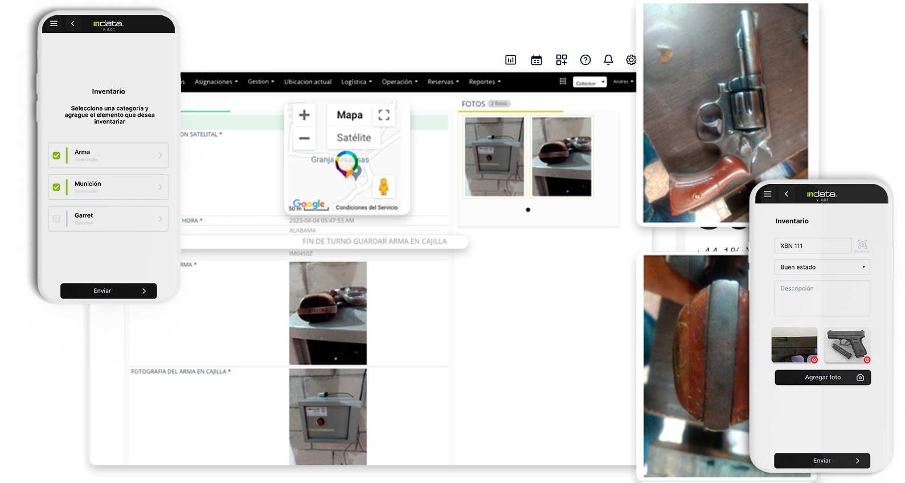This screenshot has width=905, height=483.
Task: Enable the Garret checkbox
Action: pos(56,219)
